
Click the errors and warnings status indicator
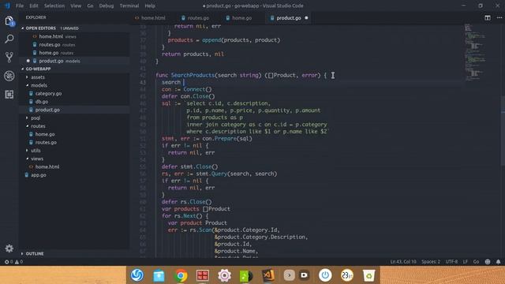point(13,262)
